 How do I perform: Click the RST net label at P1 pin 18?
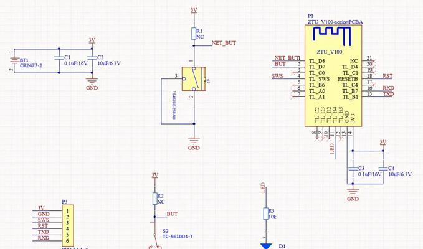387,76
